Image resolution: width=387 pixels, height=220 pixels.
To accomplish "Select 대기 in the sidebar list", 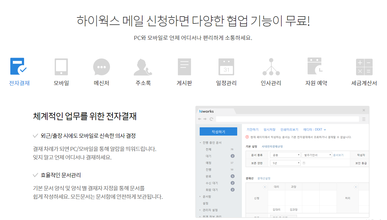I will point(208,156).
